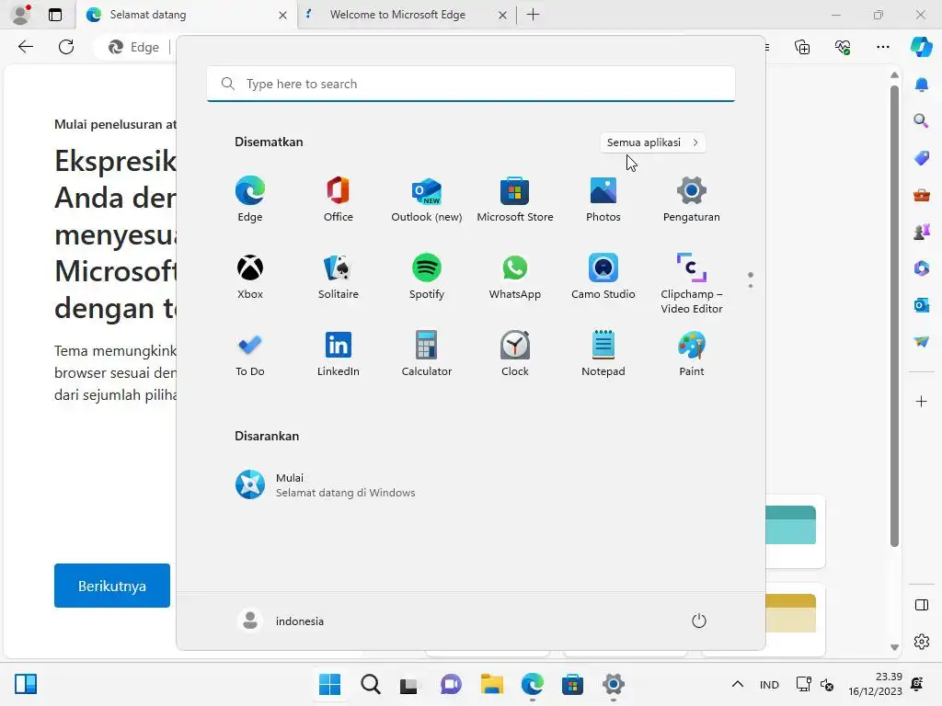The width and height of the screenshot is (942, 706).
Task: Open Edge profile icon
Action: (x=22, y=15)
